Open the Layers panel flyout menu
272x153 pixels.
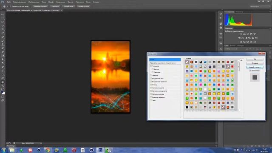tap(270, 46)
